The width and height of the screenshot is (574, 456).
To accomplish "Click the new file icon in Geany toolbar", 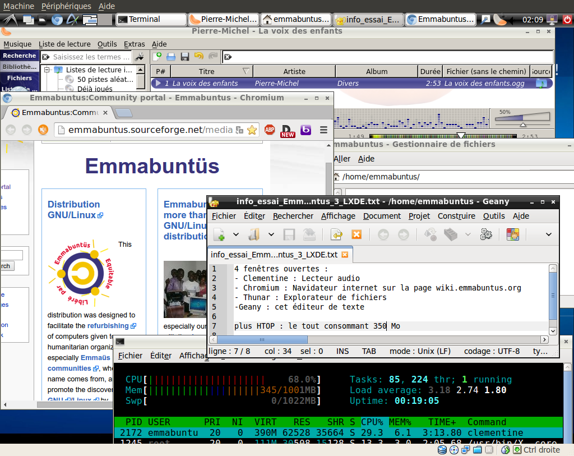I will coord(220,234).
